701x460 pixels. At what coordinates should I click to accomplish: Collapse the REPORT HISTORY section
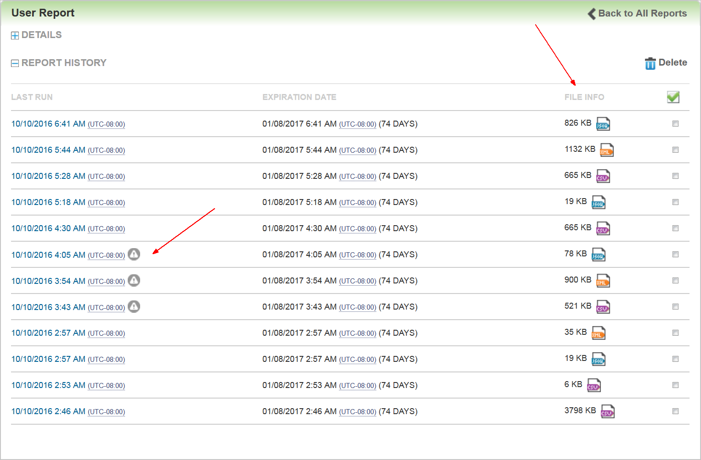click(x=15, y=63)
